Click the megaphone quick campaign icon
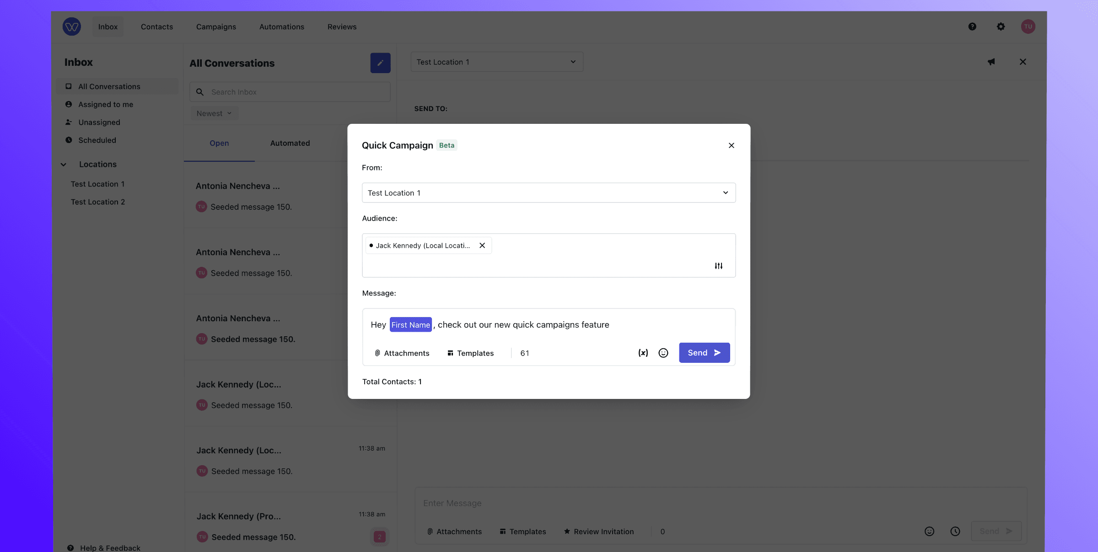 pyautogui.click(x=991, y=62)
